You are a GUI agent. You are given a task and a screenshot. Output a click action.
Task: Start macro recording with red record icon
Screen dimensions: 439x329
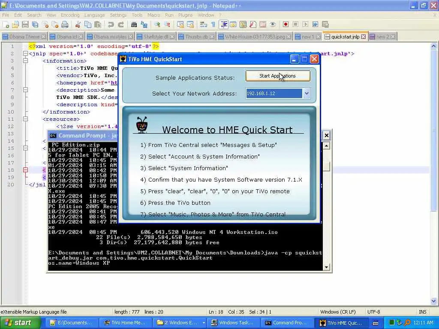pos(286,24)
